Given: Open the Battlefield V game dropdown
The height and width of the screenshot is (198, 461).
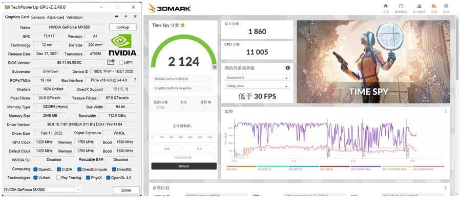Looking at the screenshot, I should tap(257, 78).
